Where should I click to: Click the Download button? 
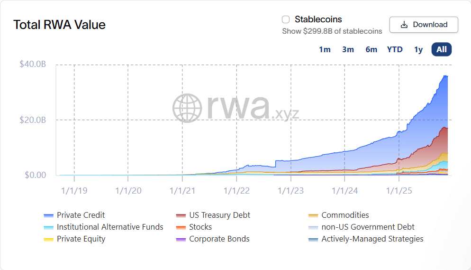point(424,25)
